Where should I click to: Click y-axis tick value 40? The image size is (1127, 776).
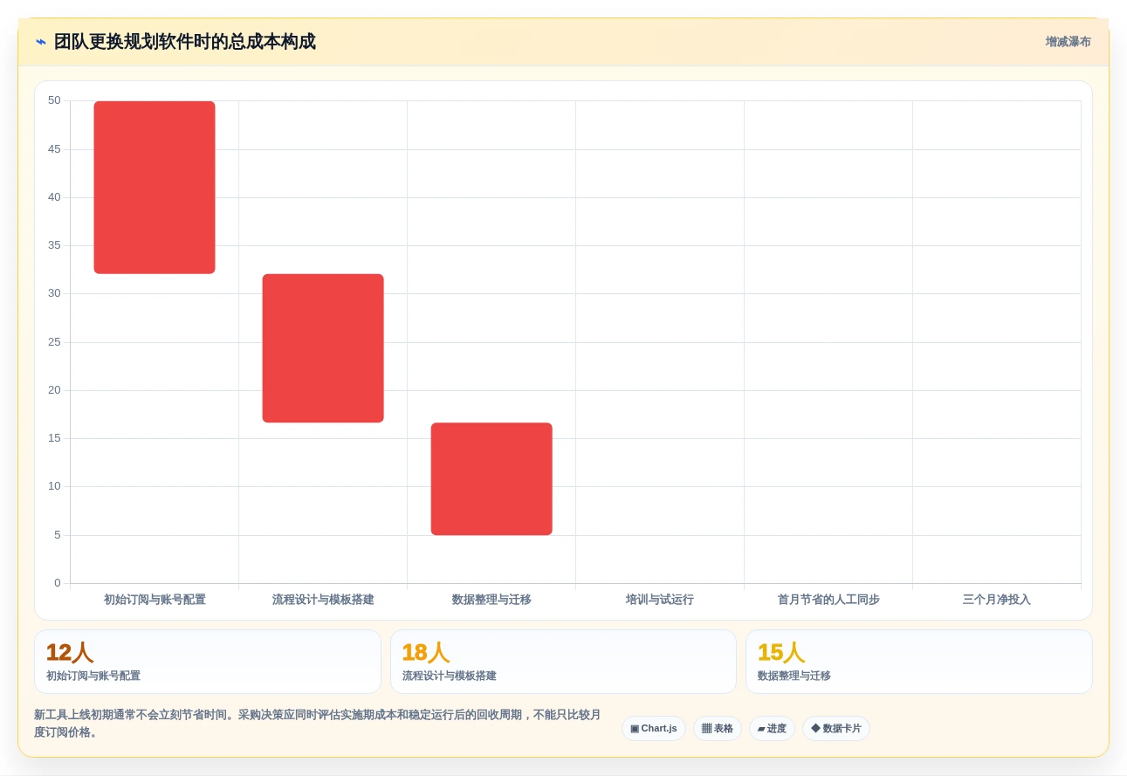[x=54, y=197]
